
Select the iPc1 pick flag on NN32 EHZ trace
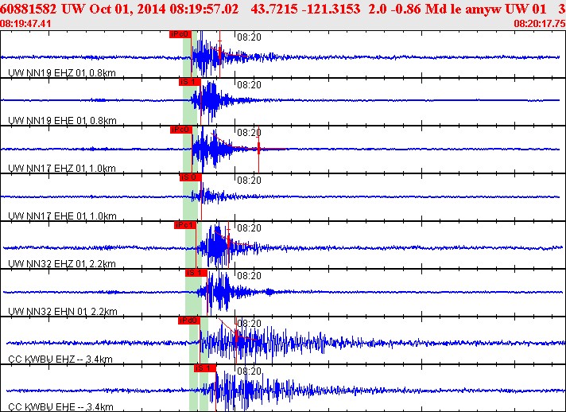click(185, 225)
